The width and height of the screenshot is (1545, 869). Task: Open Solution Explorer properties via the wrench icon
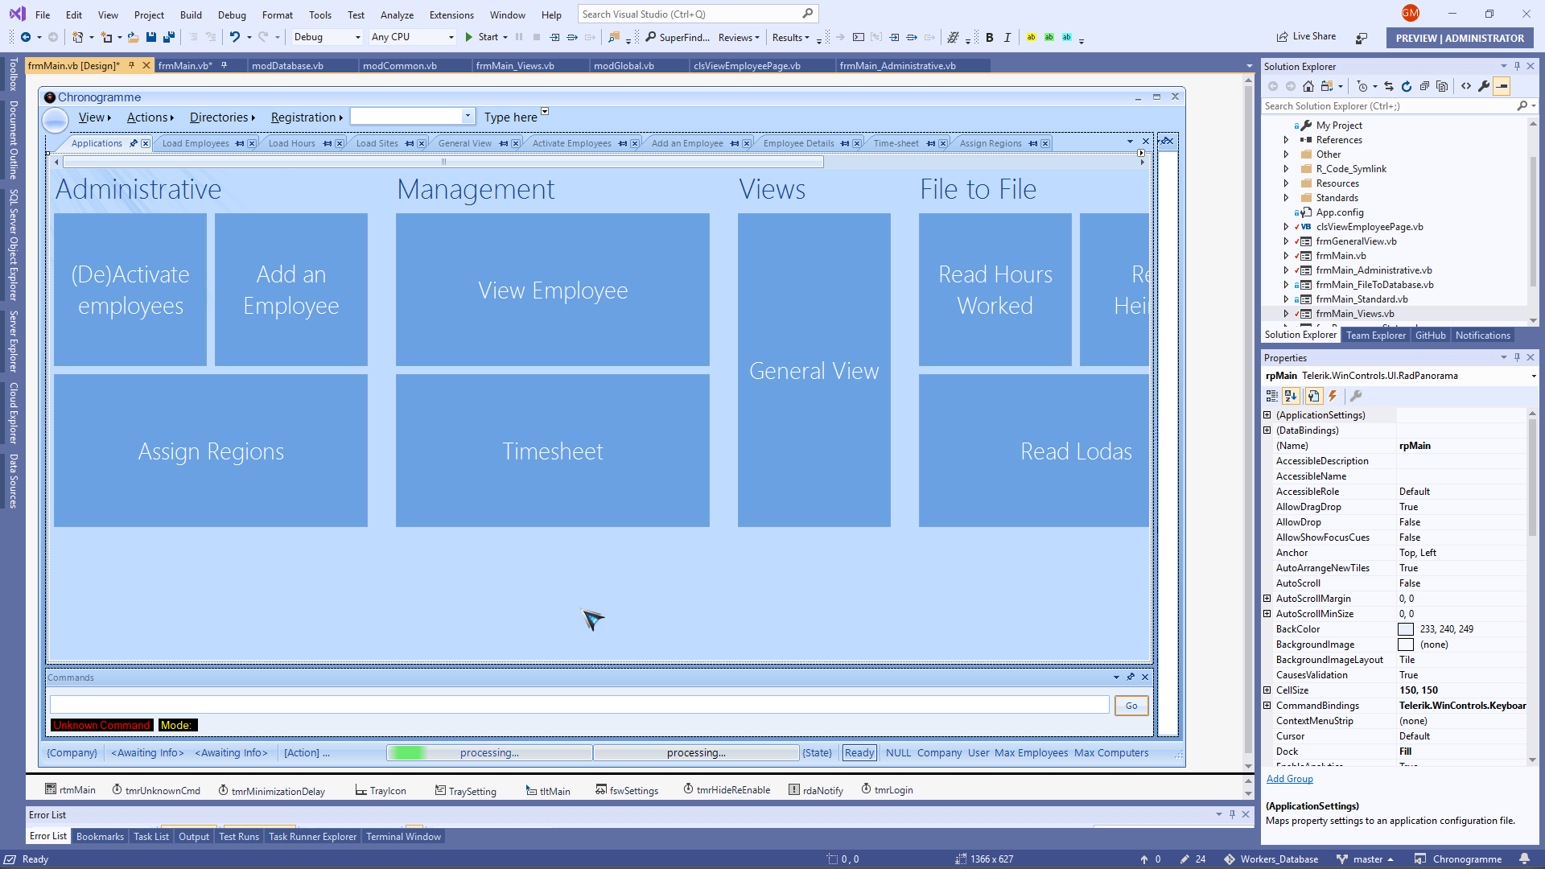tap(1484, 86)
